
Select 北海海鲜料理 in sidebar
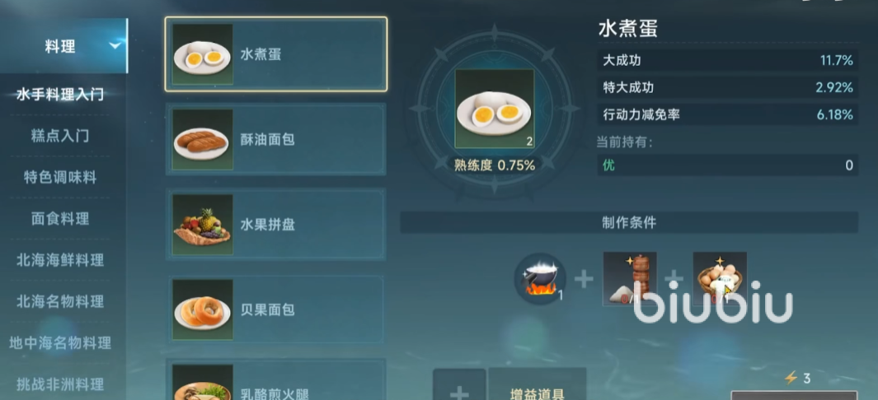click(x=60, y=260)
